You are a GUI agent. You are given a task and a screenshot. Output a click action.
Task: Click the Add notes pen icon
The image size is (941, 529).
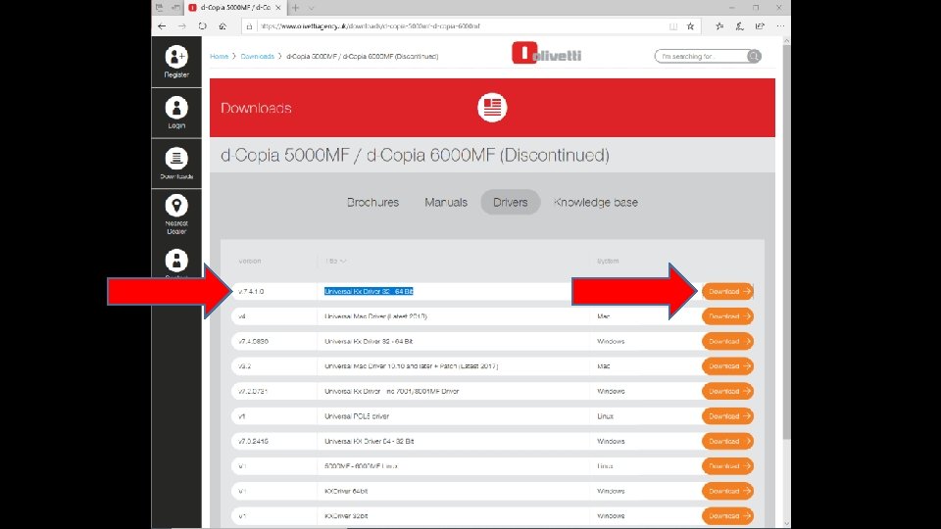[x=739, y=26]
